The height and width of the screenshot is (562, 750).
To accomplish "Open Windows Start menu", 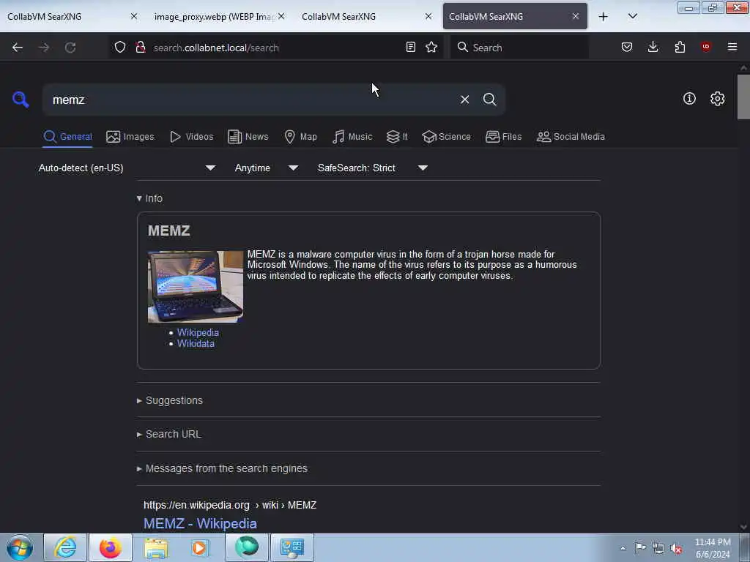I will 20,547.
